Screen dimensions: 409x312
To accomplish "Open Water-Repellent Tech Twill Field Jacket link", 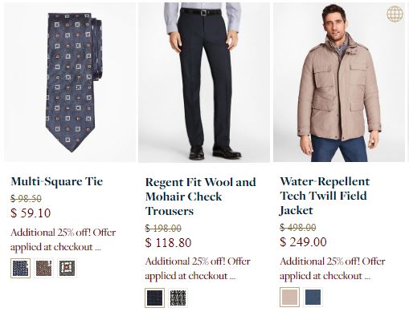I will [325, 196].
